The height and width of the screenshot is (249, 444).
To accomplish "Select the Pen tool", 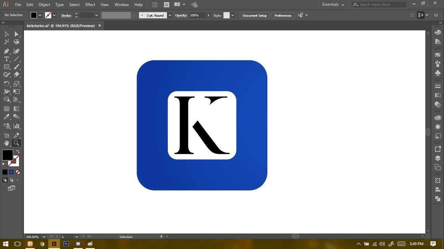I will click(x=7, y=51).
